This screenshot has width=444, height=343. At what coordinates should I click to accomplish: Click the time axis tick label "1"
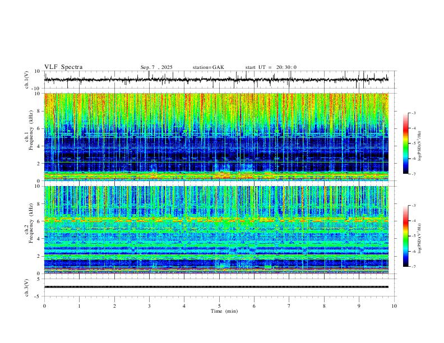click(80, 306)
